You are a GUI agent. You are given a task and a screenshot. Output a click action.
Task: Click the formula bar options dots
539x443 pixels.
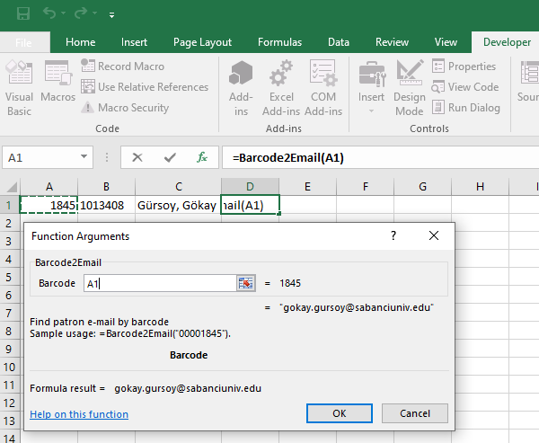[x=107, y=157]
